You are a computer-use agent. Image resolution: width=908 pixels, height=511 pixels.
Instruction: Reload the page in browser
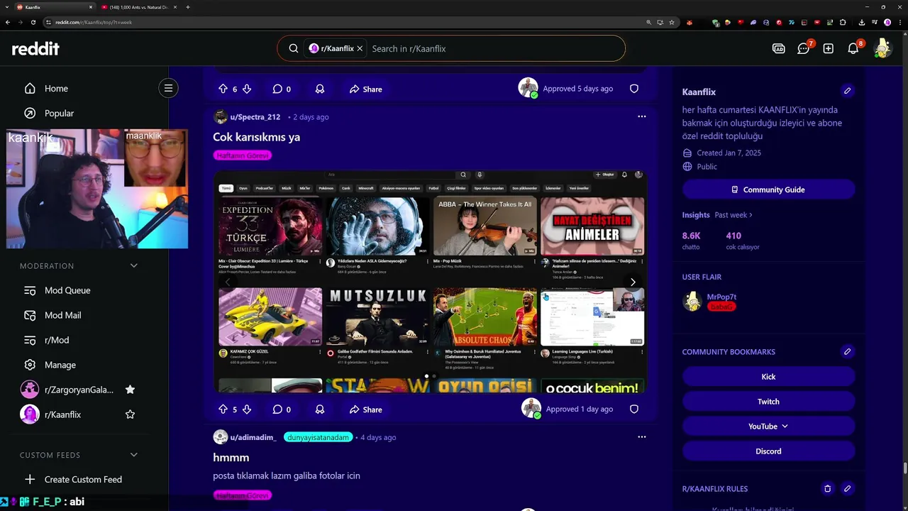tap(33, 23)
